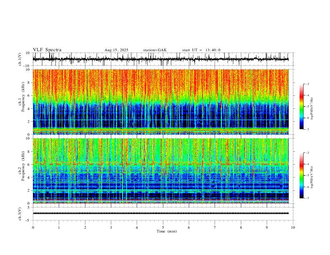The height and width of the screenshot is (255, 330).
Task: Click the '-3' label on upper color bar
Action: [307, 84]
